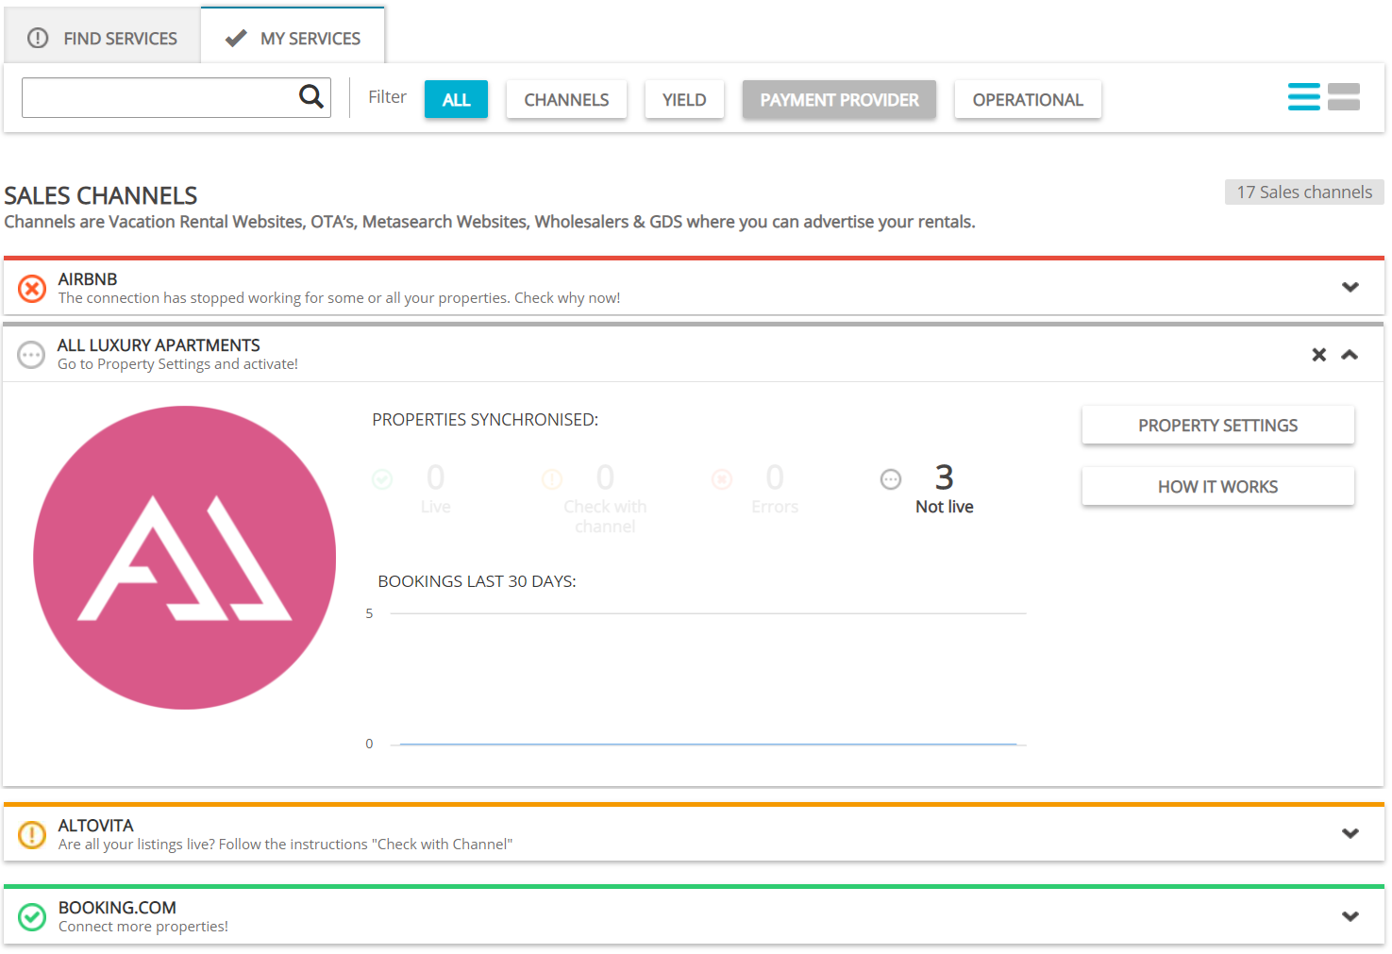Screen dimensions: 1392x954
Task: Click the Airbnb 'connection has stopped working' message
Action: [x=339, y=298]
